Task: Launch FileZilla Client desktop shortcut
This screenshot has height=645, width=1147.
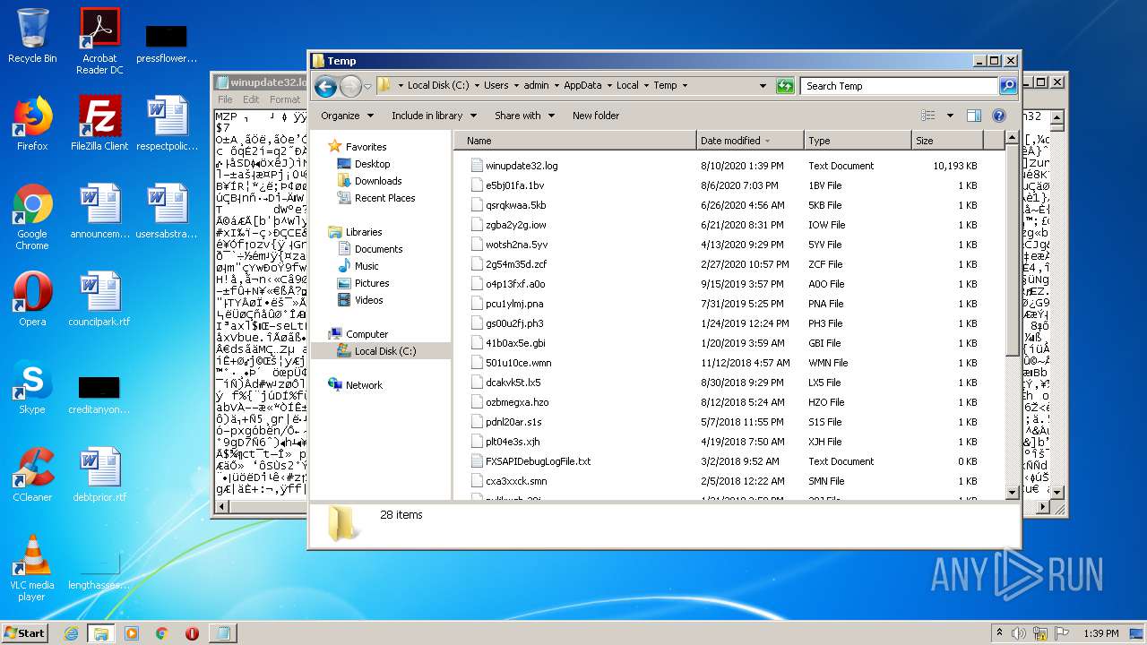Action: point(99,124)
